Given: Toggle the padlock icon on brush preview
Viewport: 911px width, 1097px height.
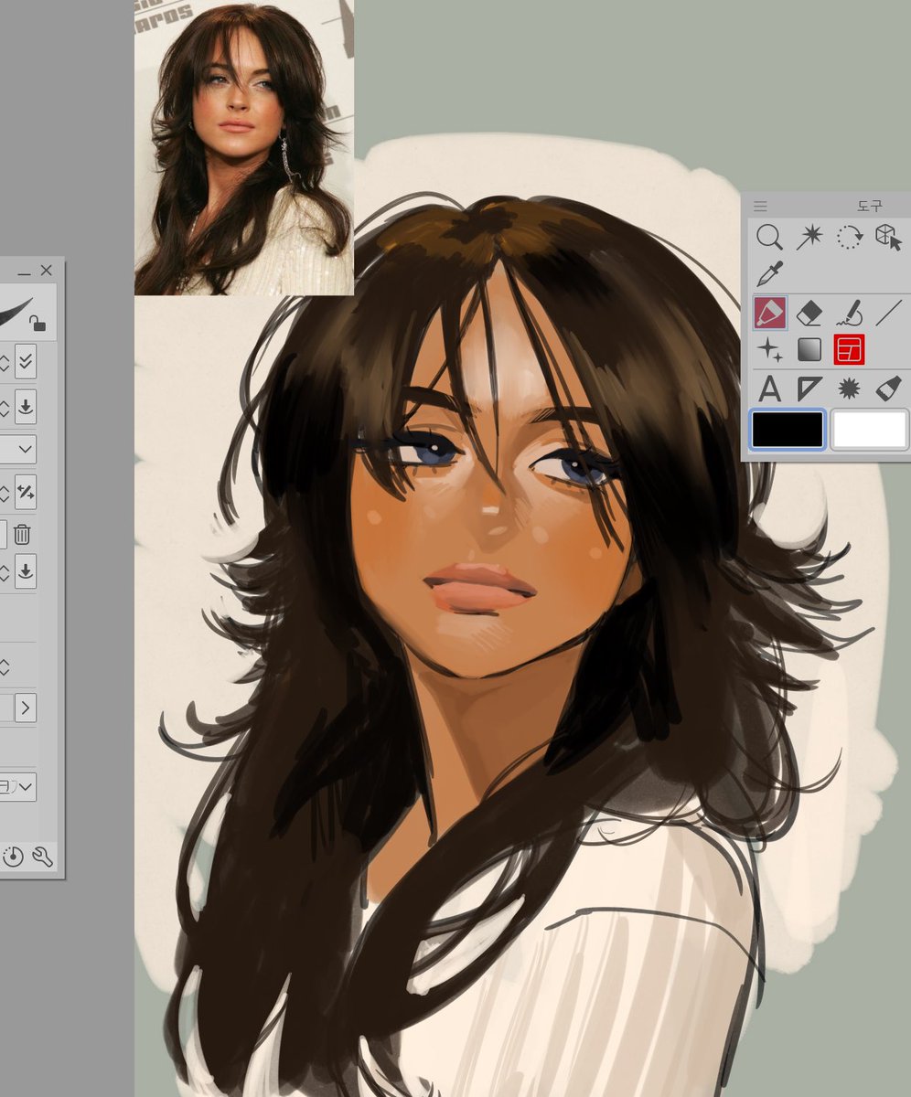Looking at the screenshot, I should [37, 323].
